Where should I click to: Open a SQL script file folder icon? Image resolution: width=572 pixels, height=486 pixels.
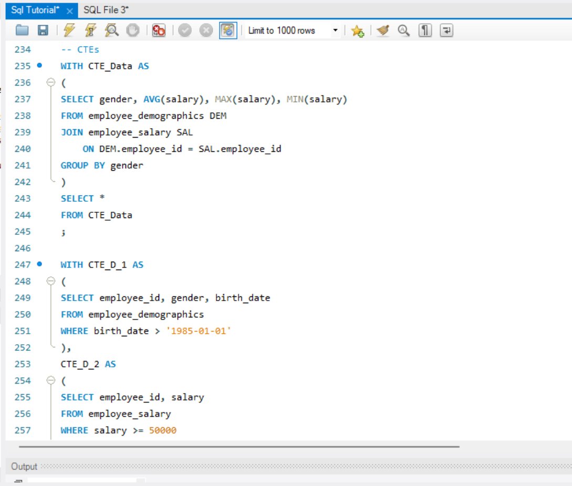(x=22, y=30)
